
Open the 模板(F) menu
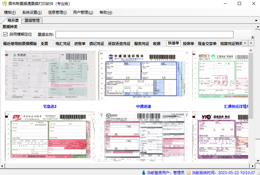(10, 12)
